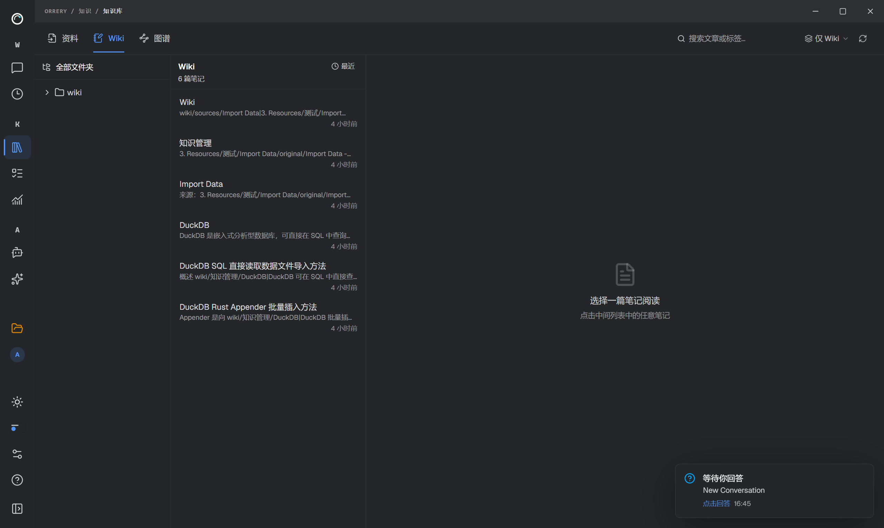Open the Wiki note in the list
This screenshot has height=528, width=884.
268,113
